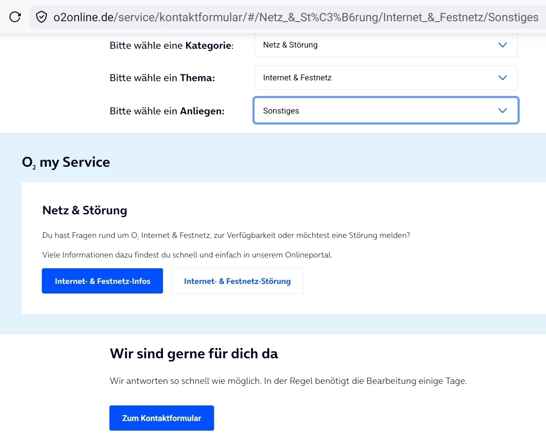Viewport: 546px width, 435px height.
Task: Click the 'Netz & Störung' card heading
Action: click(85, 210)
